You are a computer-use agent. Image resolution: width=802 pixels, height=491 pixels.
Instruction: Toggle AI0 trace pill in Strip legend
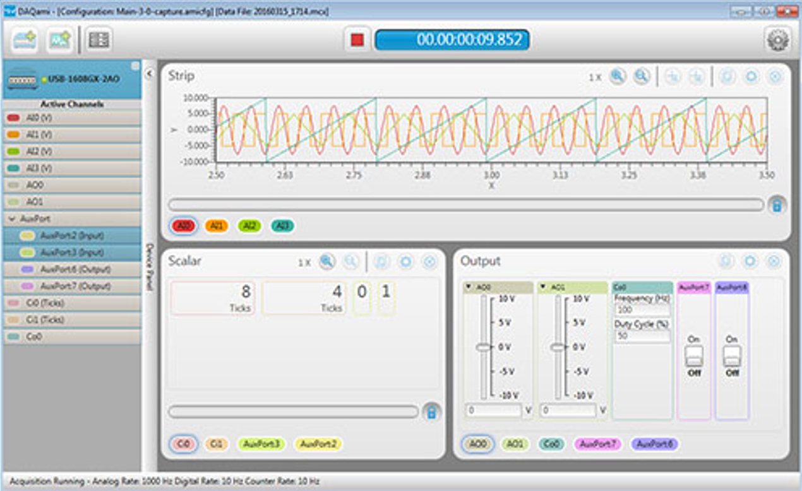click(184, 226)
